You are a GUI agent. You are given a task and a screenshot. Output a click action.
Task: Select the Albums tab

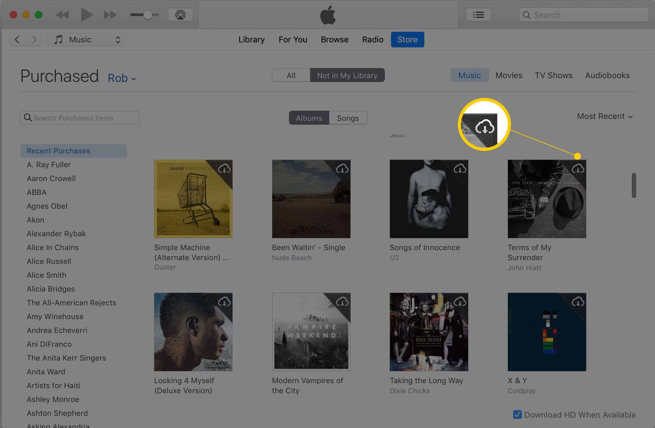[309, 117]
